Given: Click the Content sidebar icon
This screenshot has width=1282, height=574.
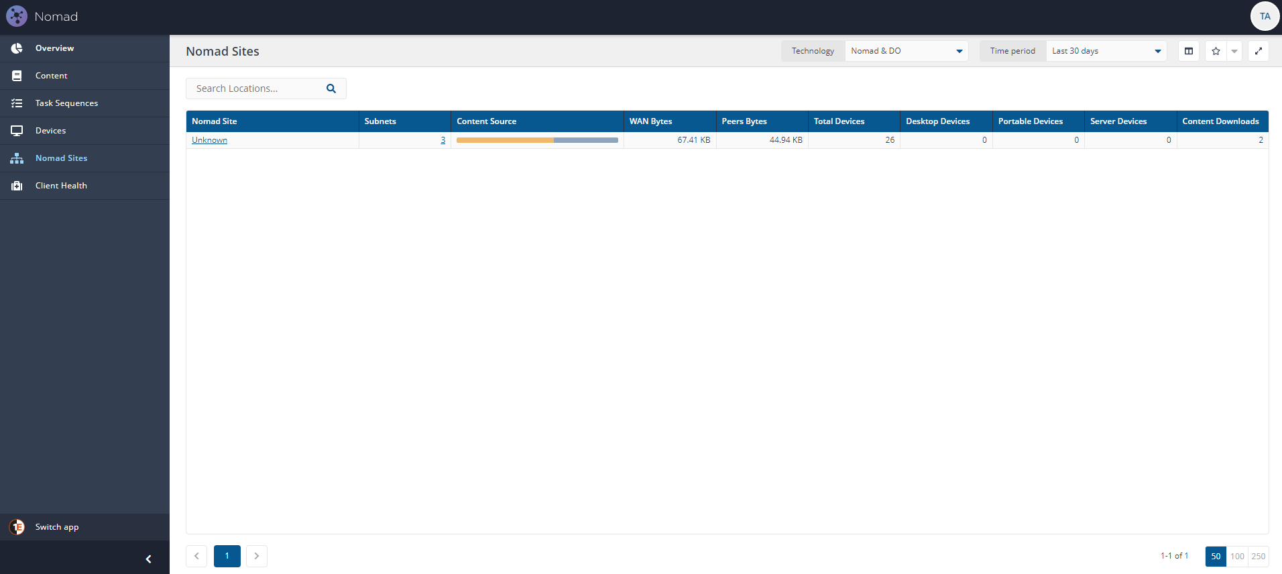Looking at the screenshot, I should coord(17,76).
